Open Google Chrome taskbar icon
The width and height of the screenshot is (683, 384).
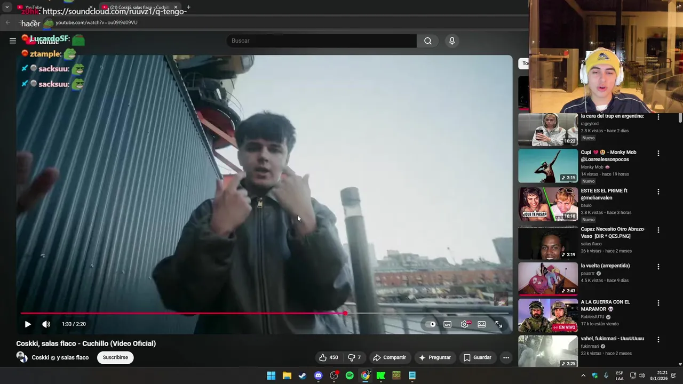(365, 375)
